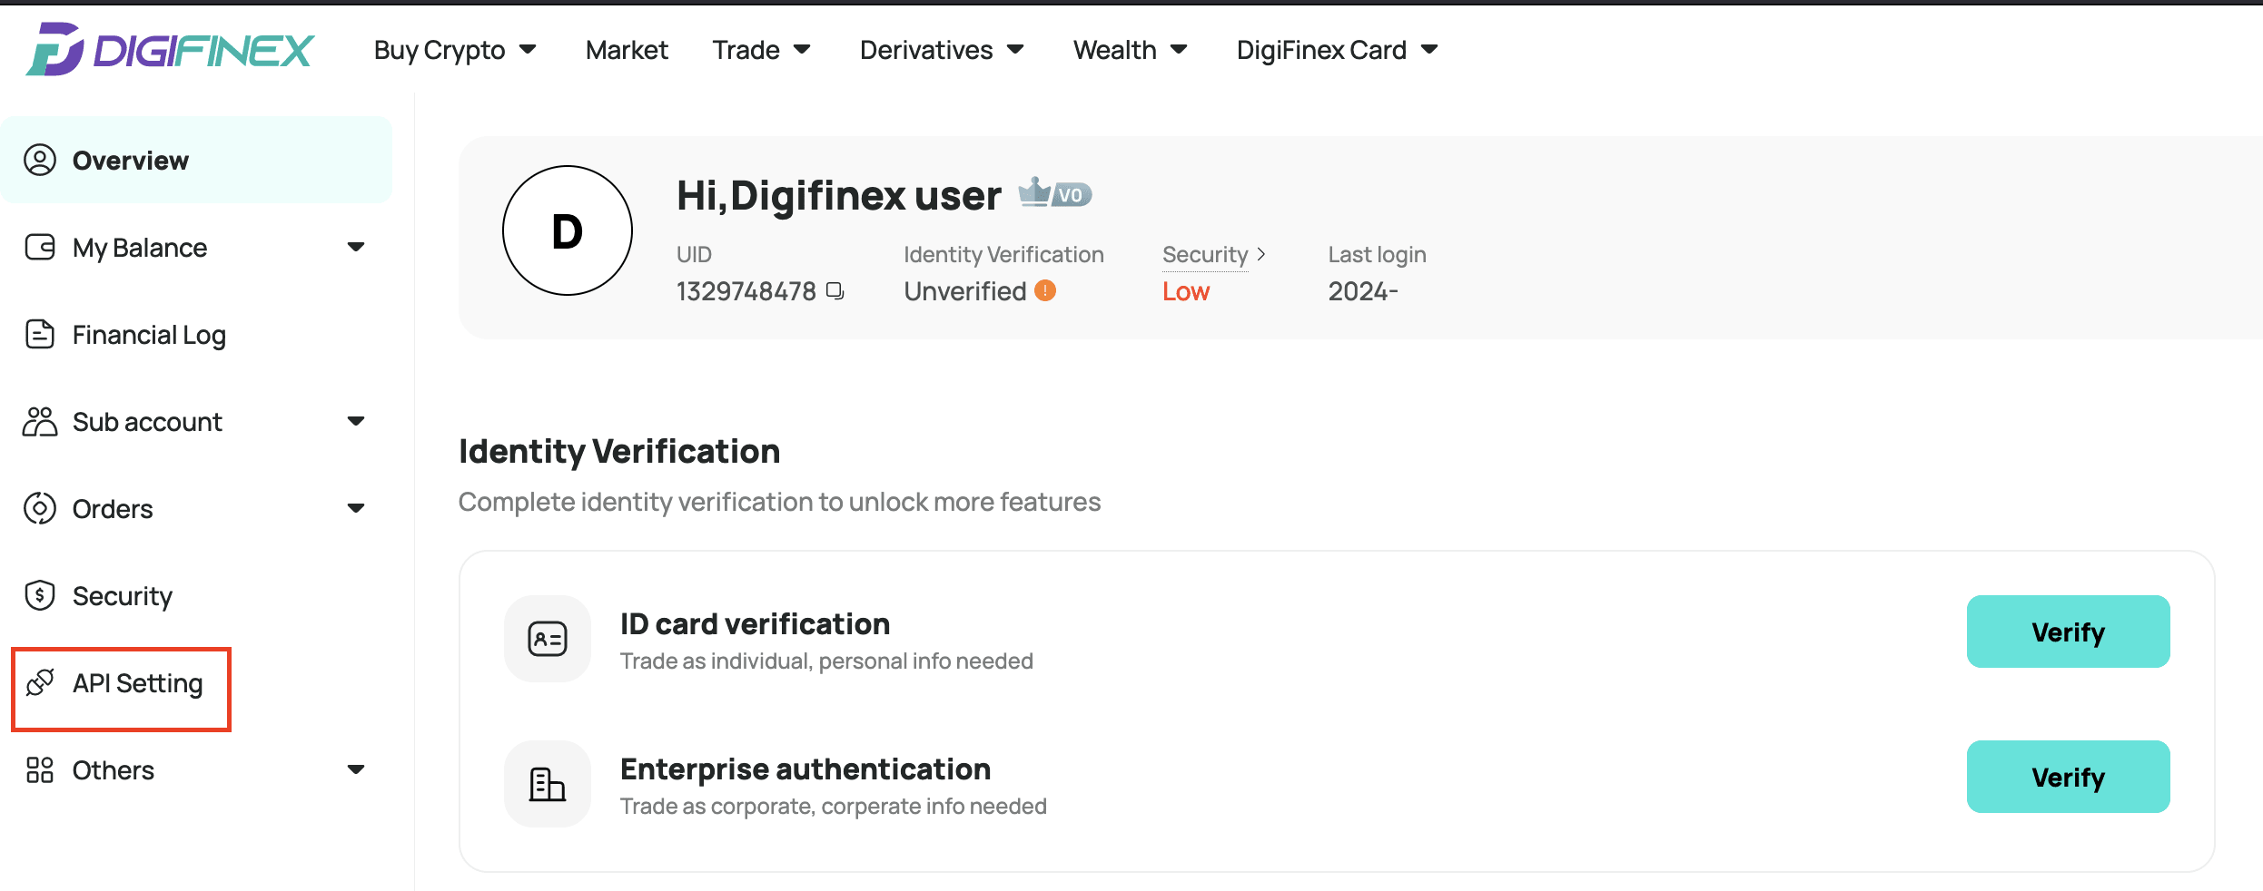
Task: Click the UID number 1329748478
Action: (x=746, y=291)
